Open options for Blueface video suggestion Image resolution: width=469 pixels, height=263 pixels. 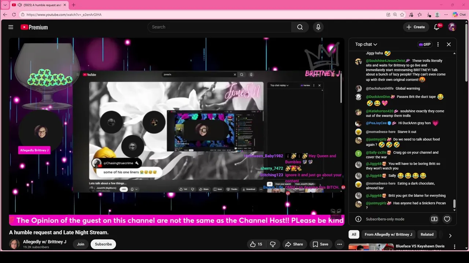coord(454,247)
